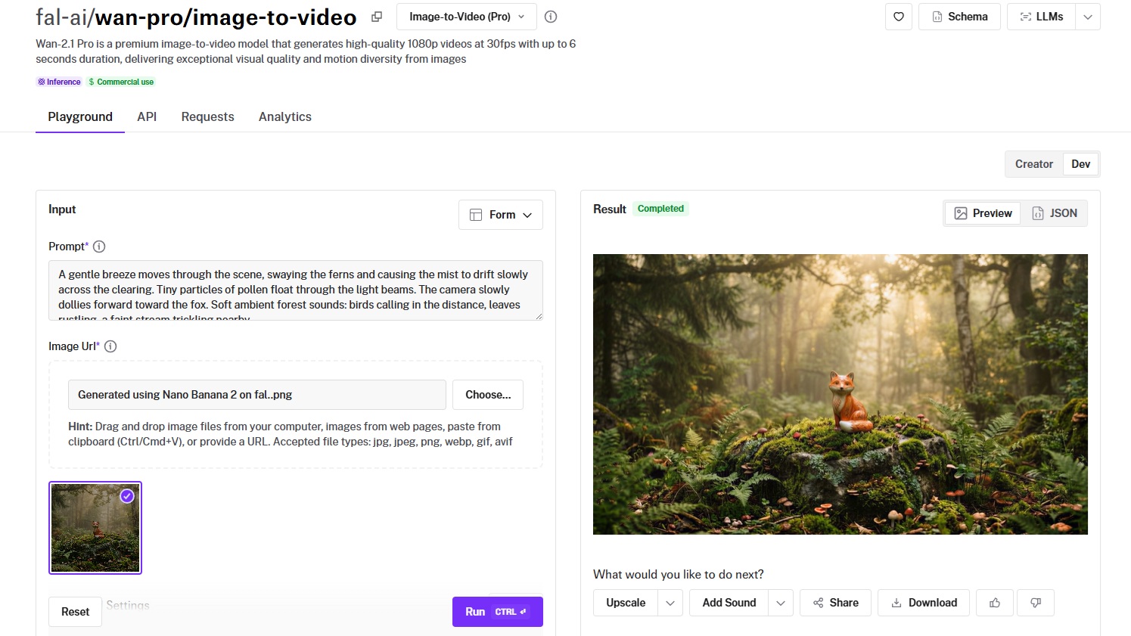Switch to Dev mode

click(1080, 164)
